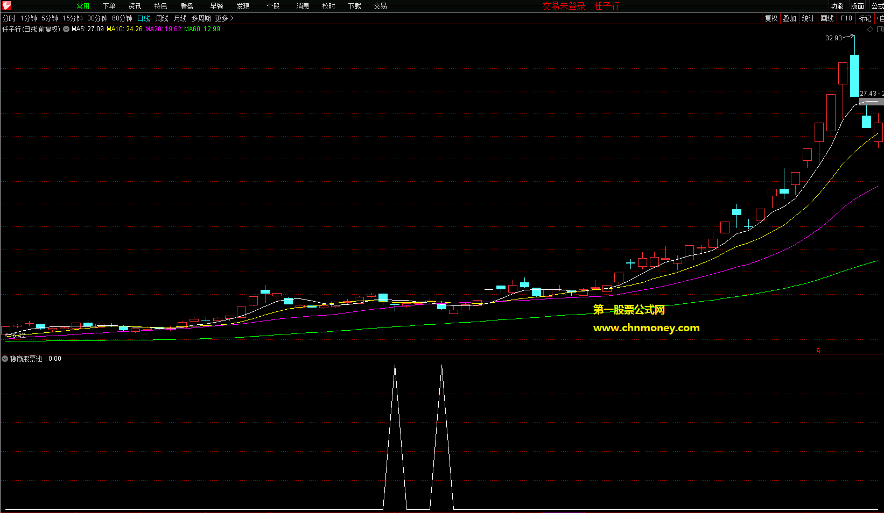884x513 pixels.
Task: Open the 常用 menu
Action: [x=83, y=6]
